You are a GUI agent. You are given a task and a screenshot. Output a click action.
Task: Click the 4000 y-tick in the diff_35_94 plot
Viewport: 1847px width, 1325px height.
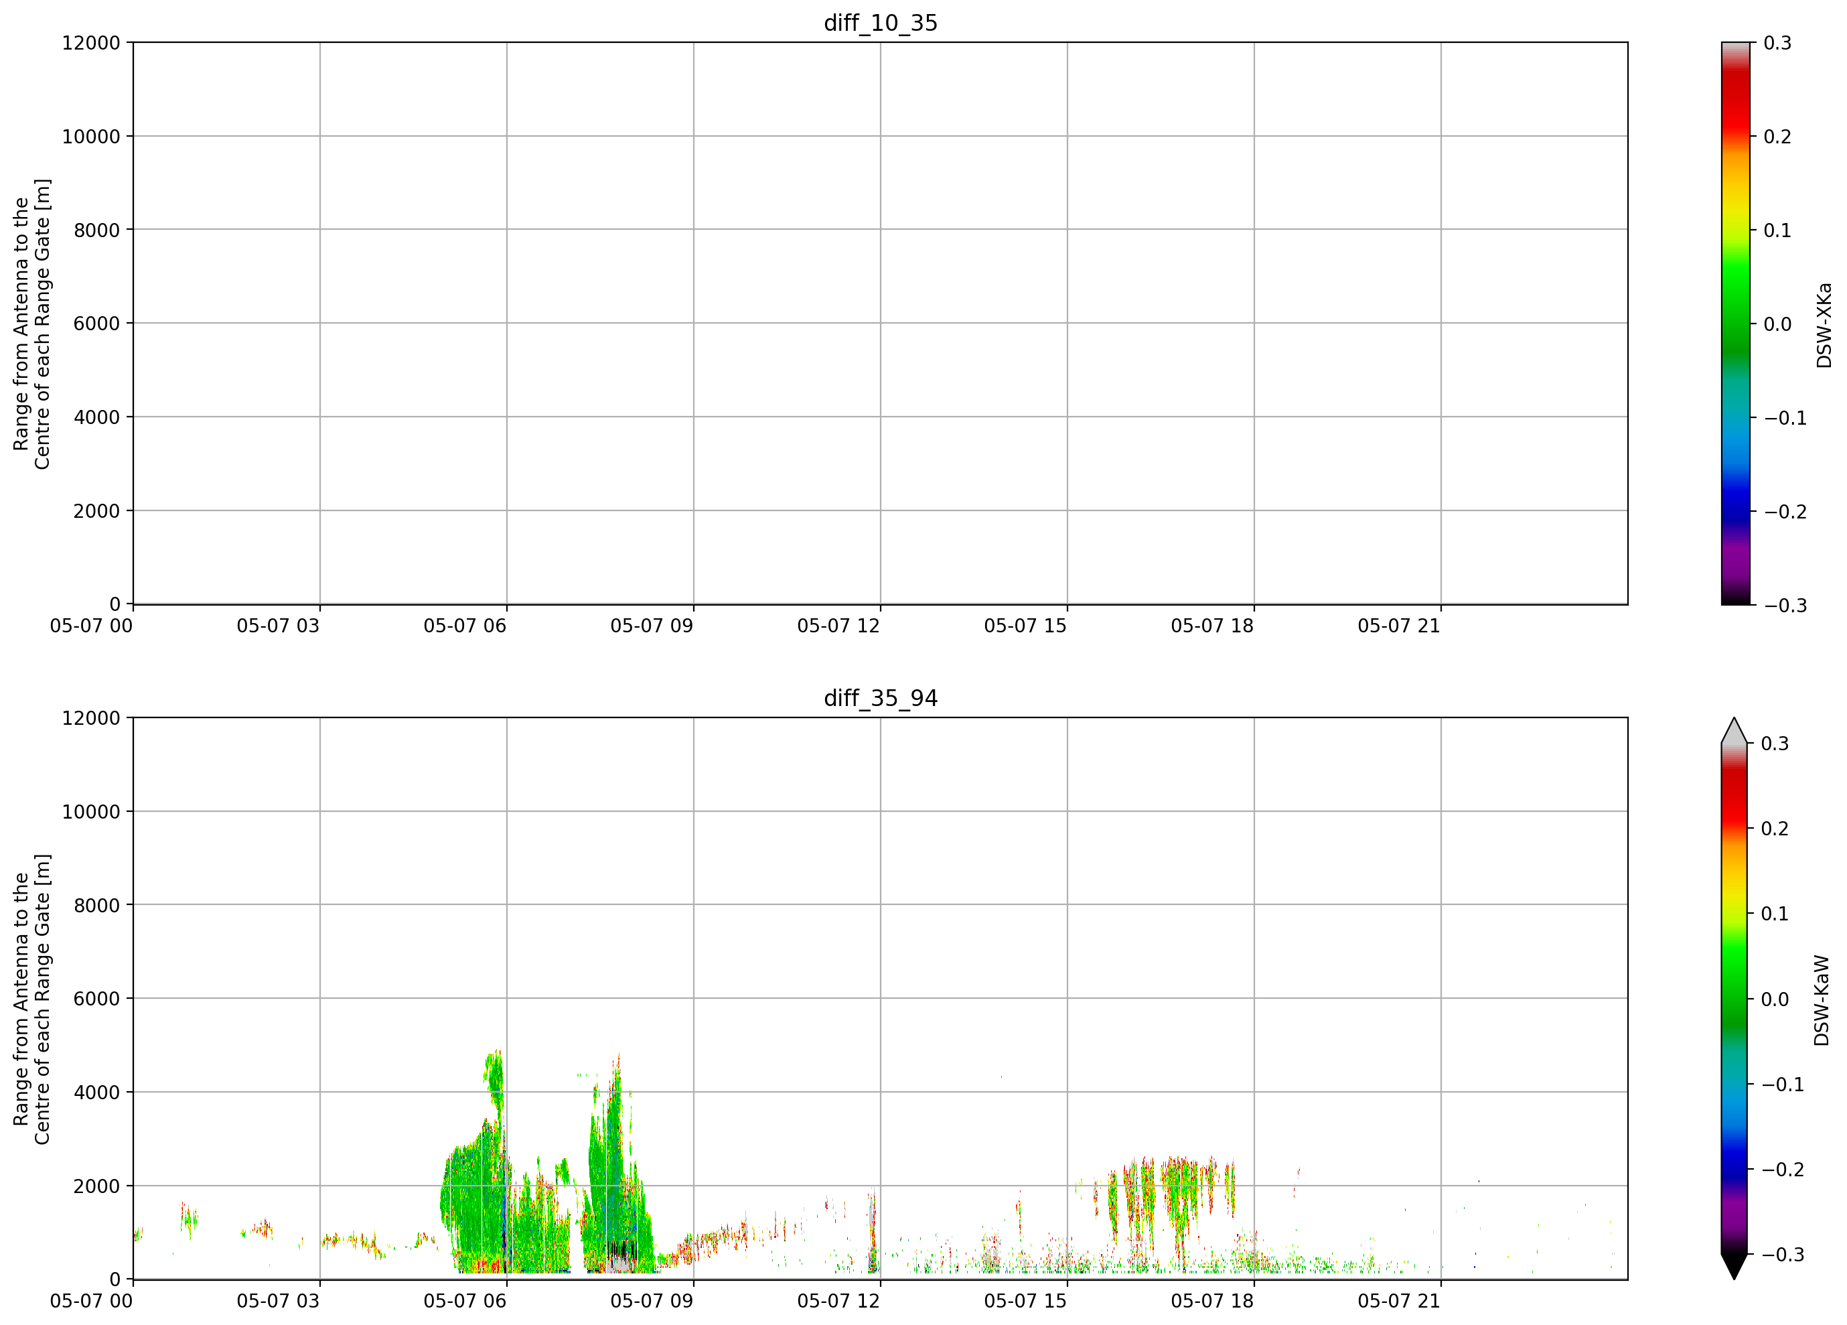tap(97, 1093)
